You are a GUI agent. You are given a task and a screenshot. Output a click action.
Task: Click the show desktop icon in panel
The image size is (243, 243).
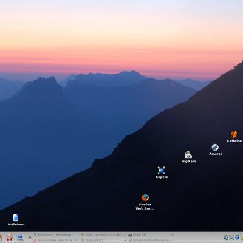point(20,238)
